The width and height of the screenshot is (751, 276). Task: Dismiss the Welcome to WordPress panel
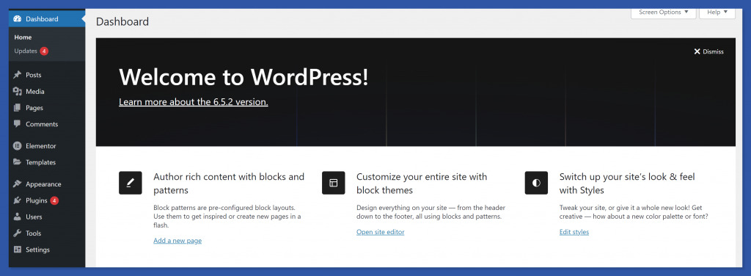tap(709, 51)
